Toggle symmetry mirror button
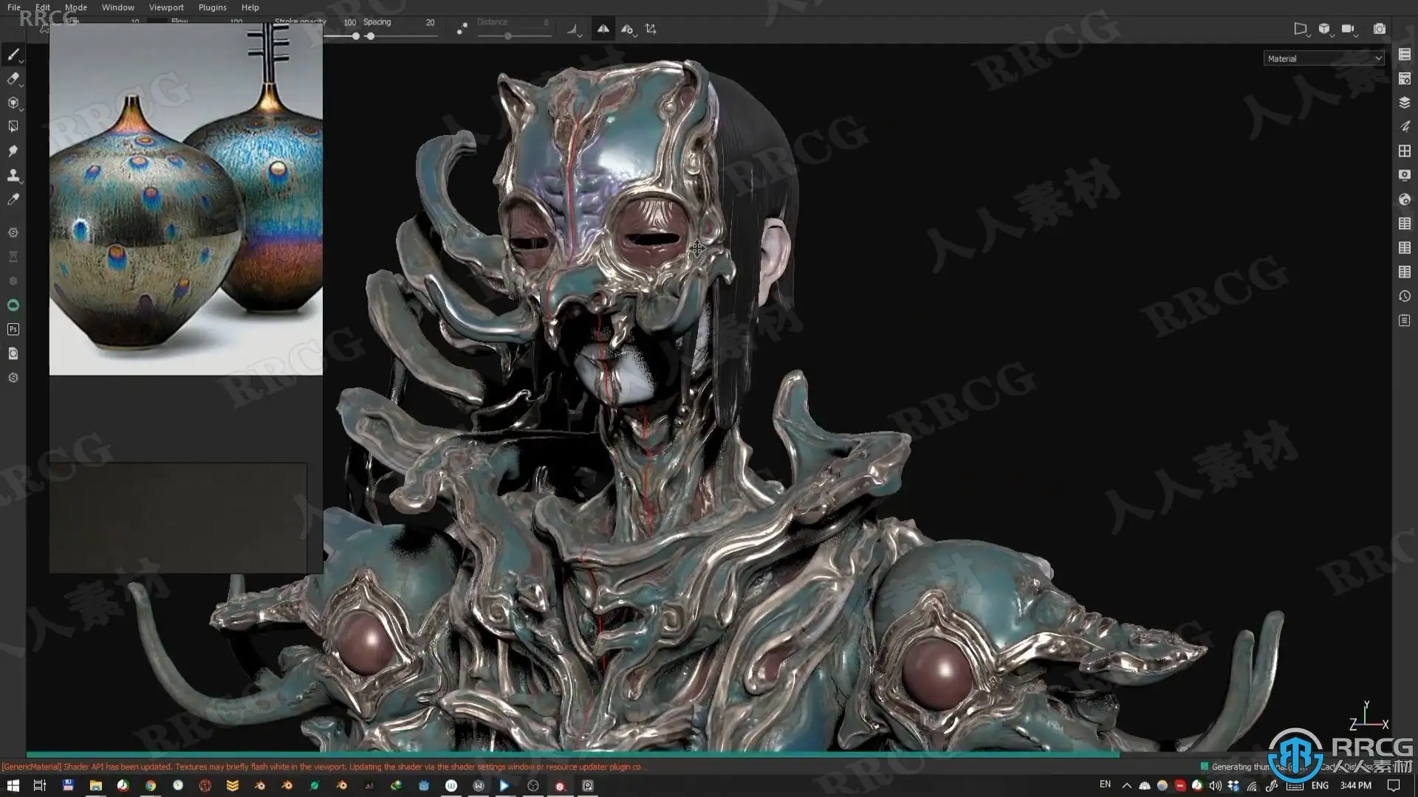Screen dimensions: 1418x797 (x=603, y=29)
